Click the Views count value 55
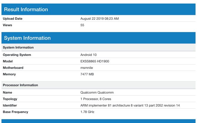The width and height of the screenshot is (197, 123). click(x=82, y=25)
